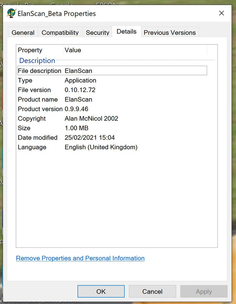Confirm with the OK button

coord(101,291)
